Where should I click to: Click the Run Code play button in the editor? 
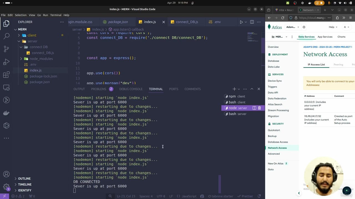pyautogui.click(x=241, y=22)
